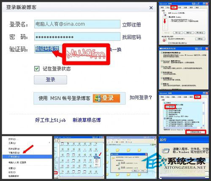This screenshot has width=211, height=181.
Task: Open the 如何登录? help link
Action: pos(141,97)
